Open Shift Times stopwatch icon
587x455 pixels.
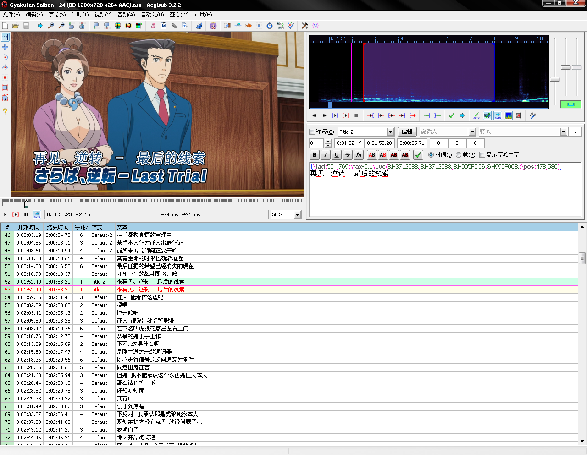tap(270, 26)
